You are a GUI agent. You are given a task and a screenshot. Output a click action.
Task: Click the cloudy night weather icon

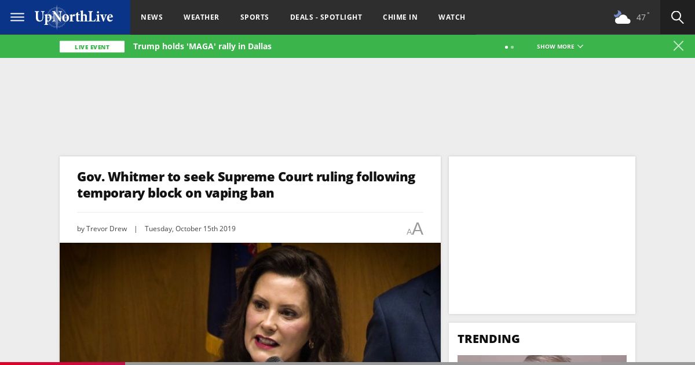(622, 17)
